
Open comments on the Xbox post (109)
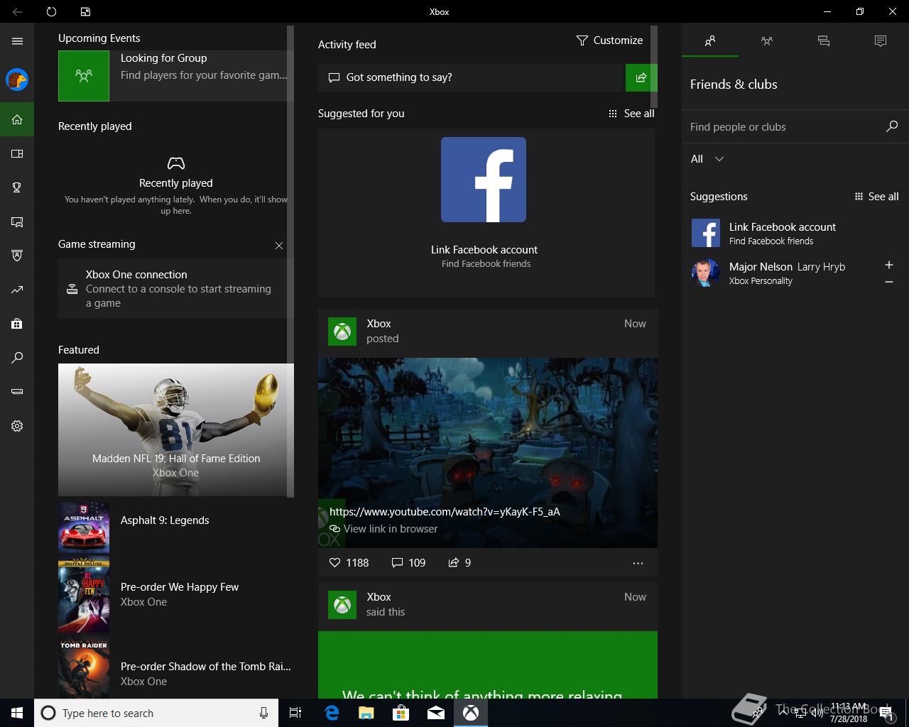click(x=408, y=562)
